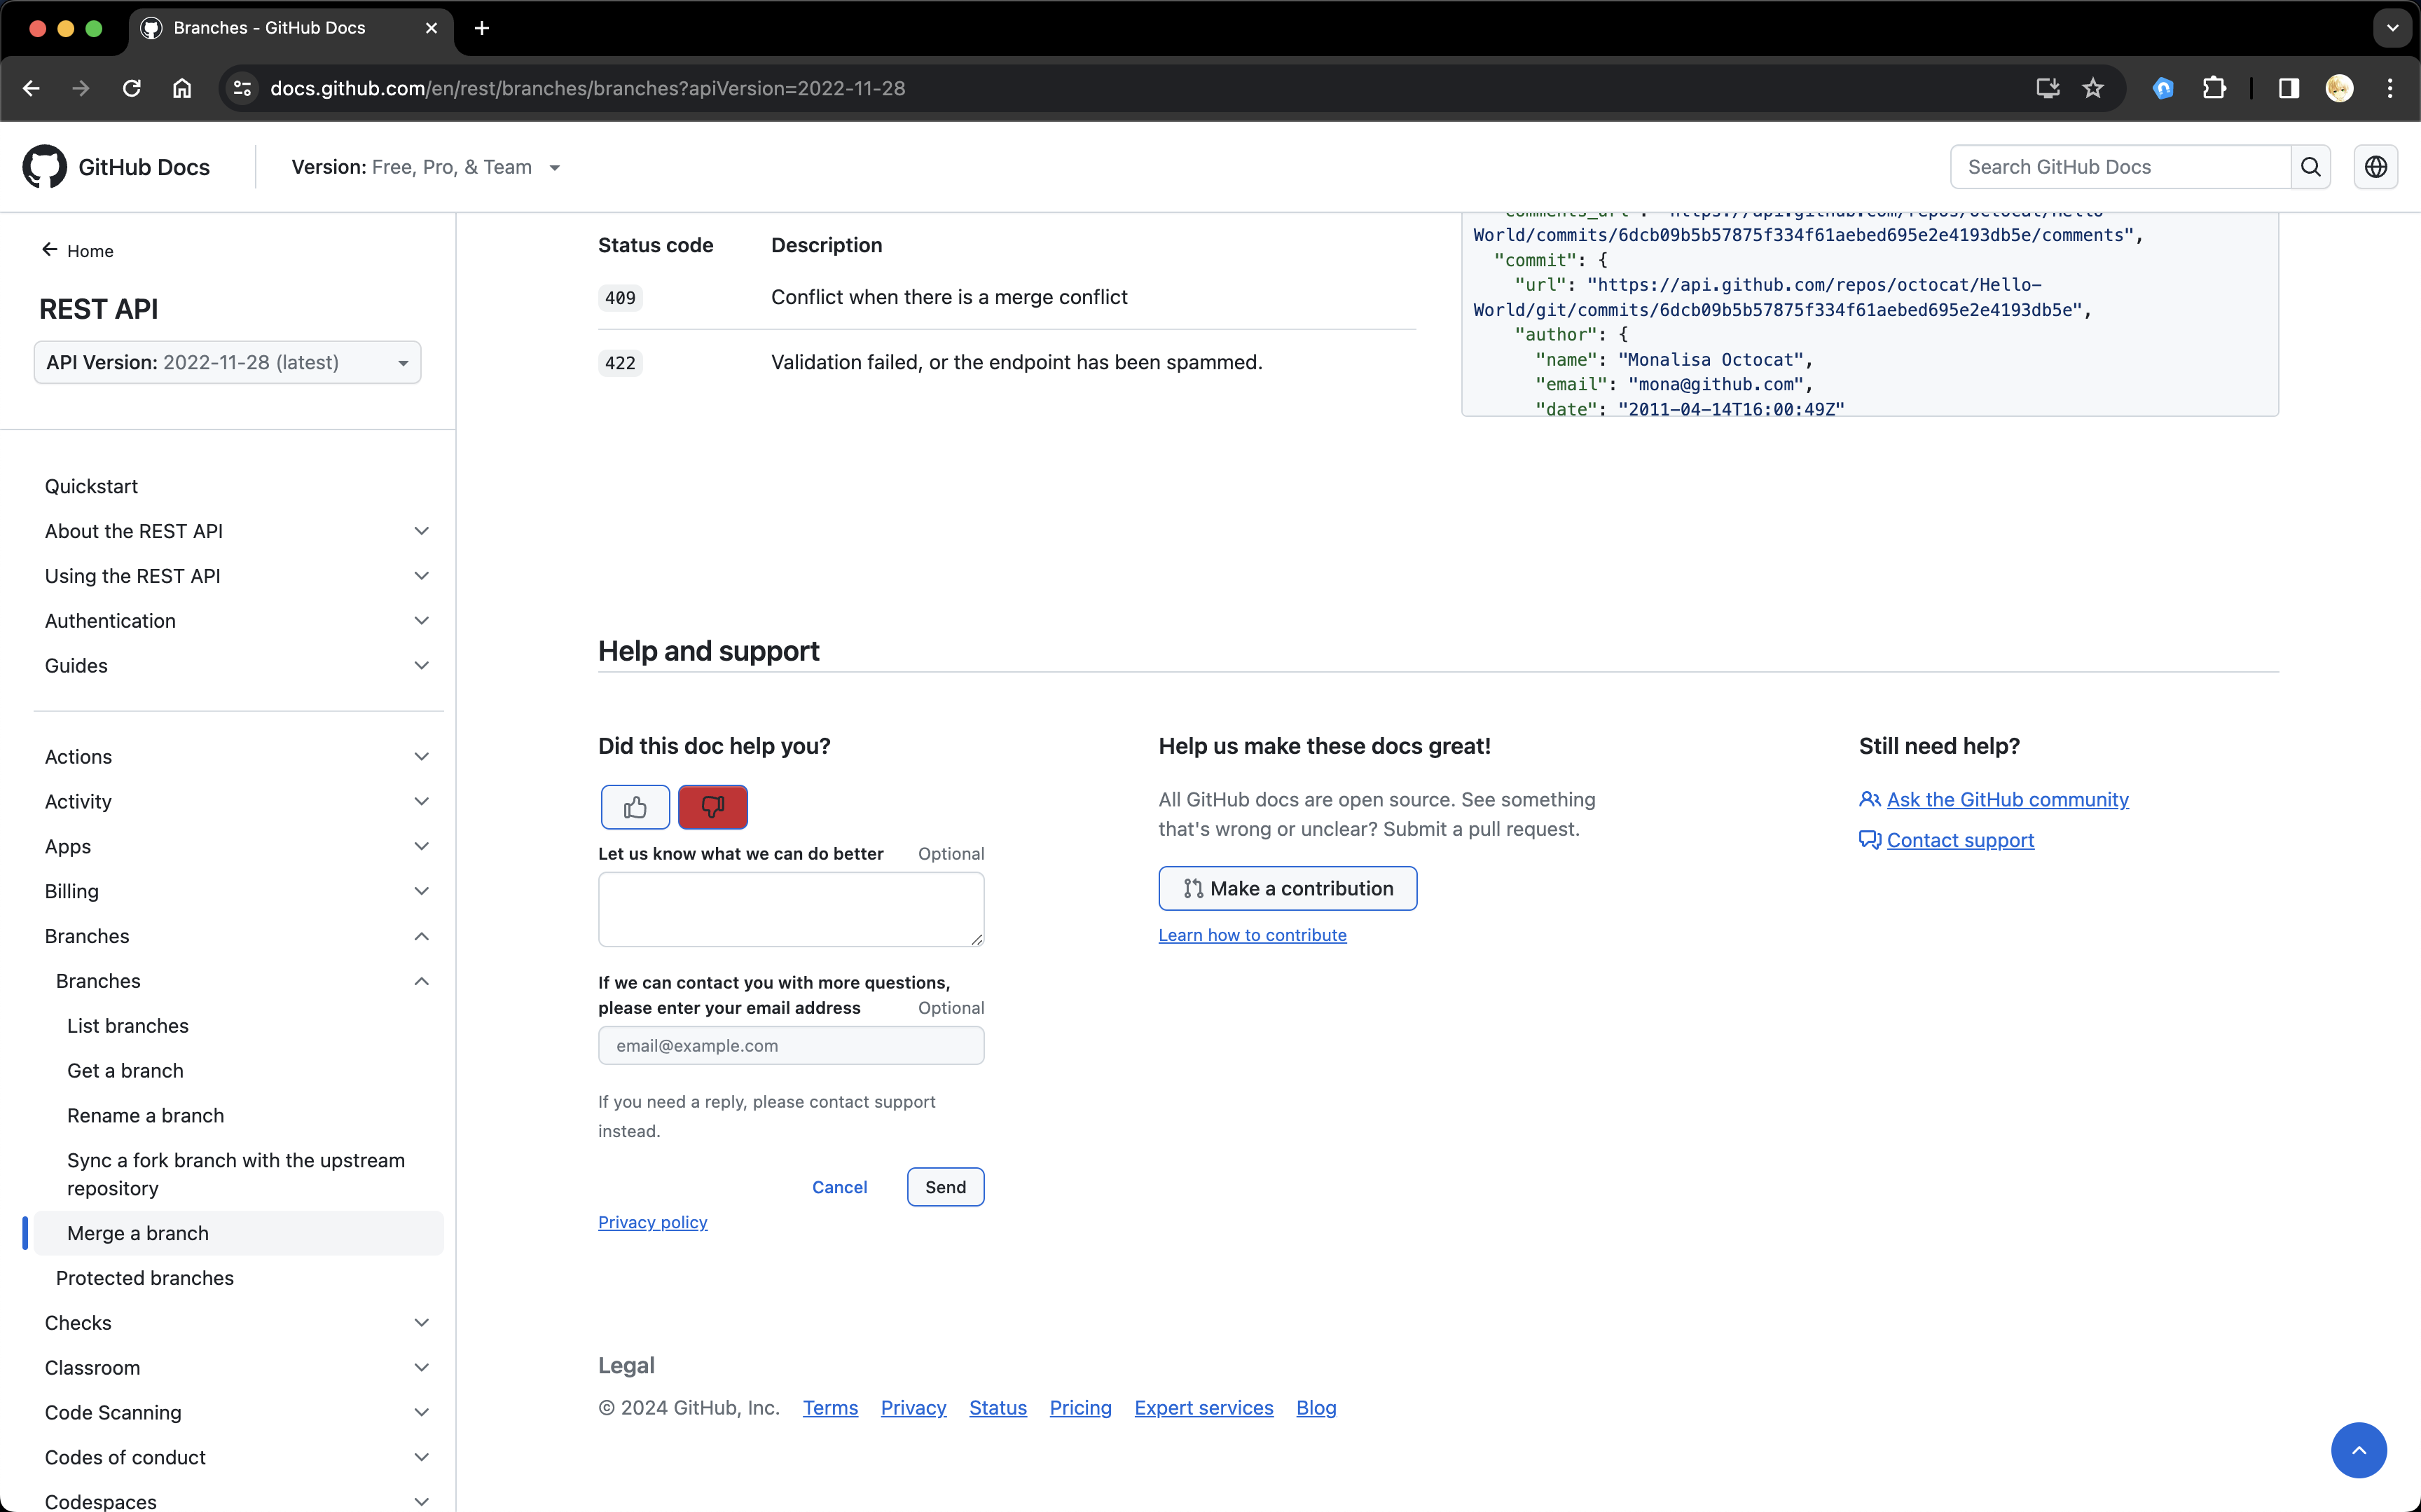Bookmark this page with star icon
Viewport: 2421px width, 1512px height.
(2093, 88)
